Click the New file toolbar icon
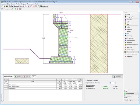The height and width of the screenshot is (105, 140). (x=2, y=6)
